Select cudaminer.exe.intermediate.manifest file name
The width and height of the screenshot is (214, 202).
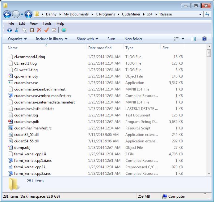click(x=44, y=102)
